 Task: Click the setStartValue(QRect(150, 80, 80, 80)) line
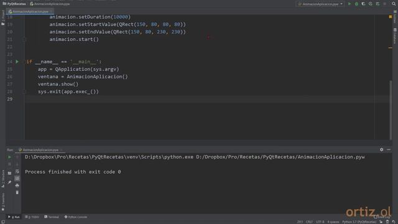click(118, 24)
